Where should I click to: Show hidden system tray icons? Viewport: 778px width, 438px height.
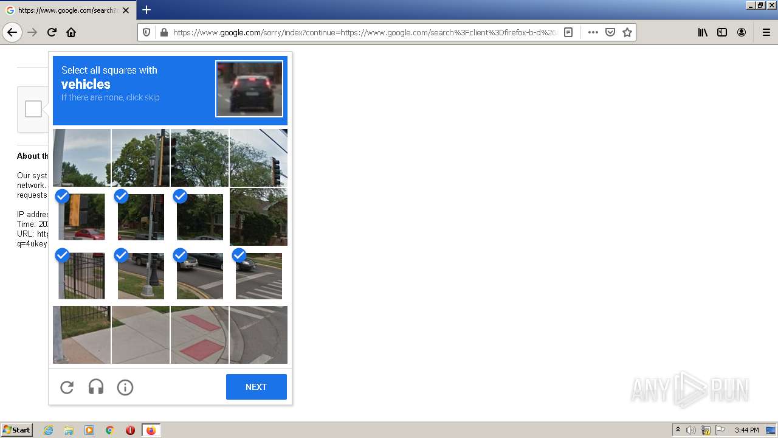click(x=678, y=430)
